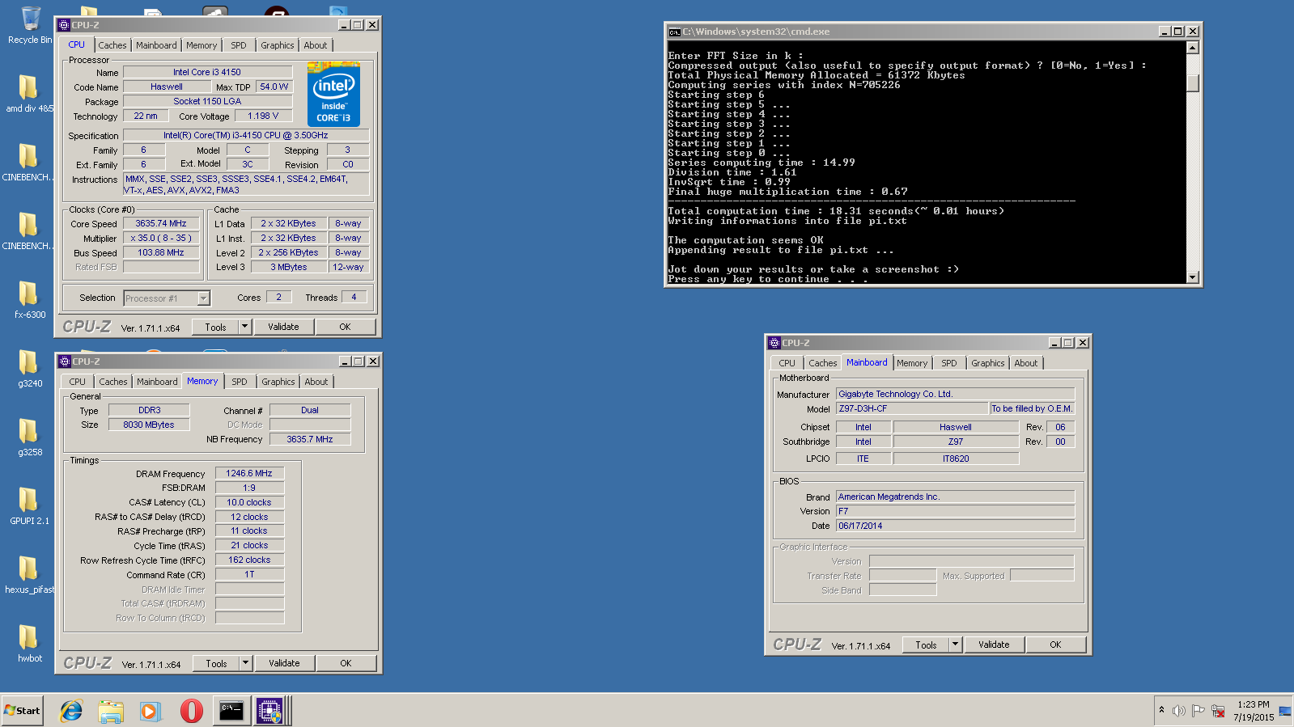1294x727 pixels.
Task: Open the GPUPI 2.1 folder
Action: tap(29, 505)
